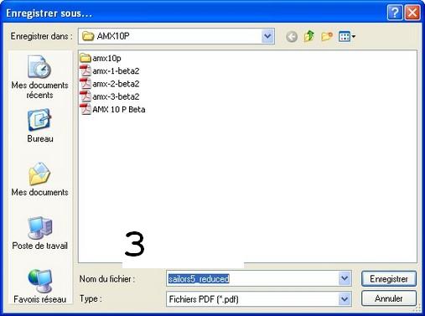
Task: Select the amx-3-beta2 PDF file
Action: pyautogui.click(x=110, y=96)
